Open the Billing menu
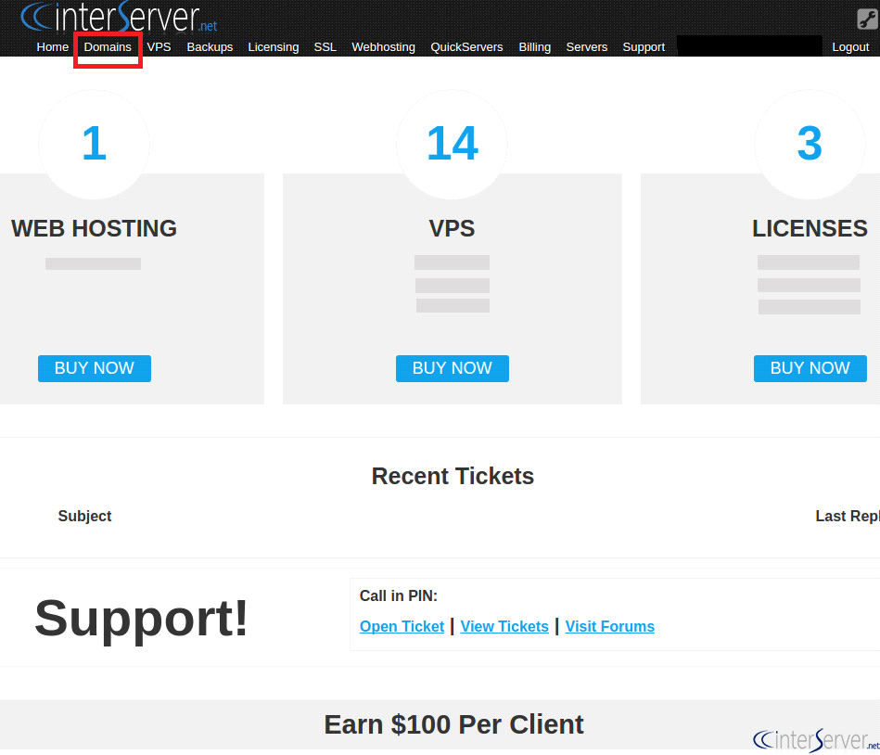 coord(534,47)
